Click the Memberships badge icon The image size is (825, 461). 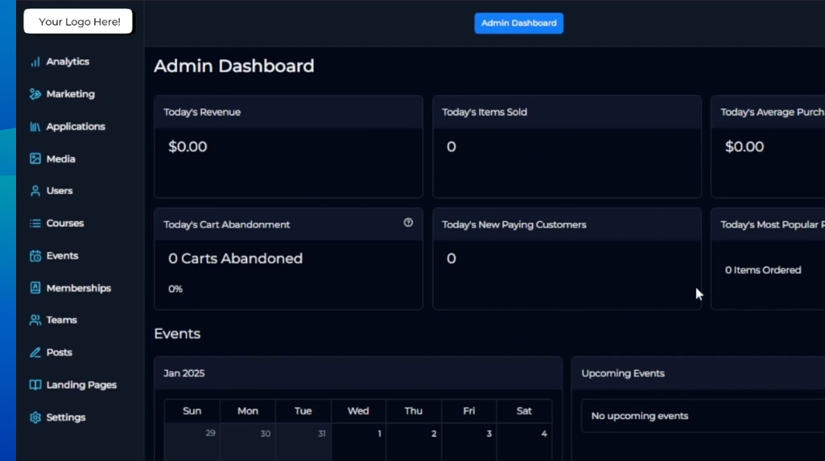(35, 288)
